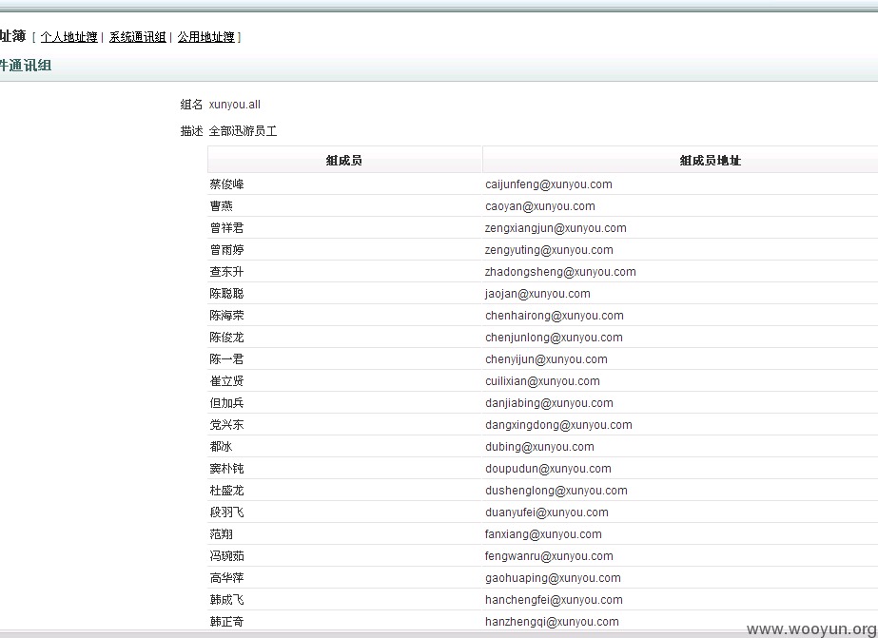Image resolution: width=878 pixels, height=638 pixels.
Task: Select email chenjunlong@xunyou.com
Action: coord(554,338)
